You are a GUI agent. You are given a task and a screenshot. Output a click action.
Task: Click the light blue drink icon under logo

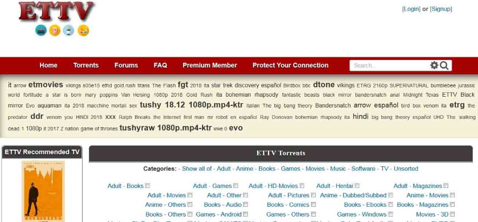pos(69,30)
